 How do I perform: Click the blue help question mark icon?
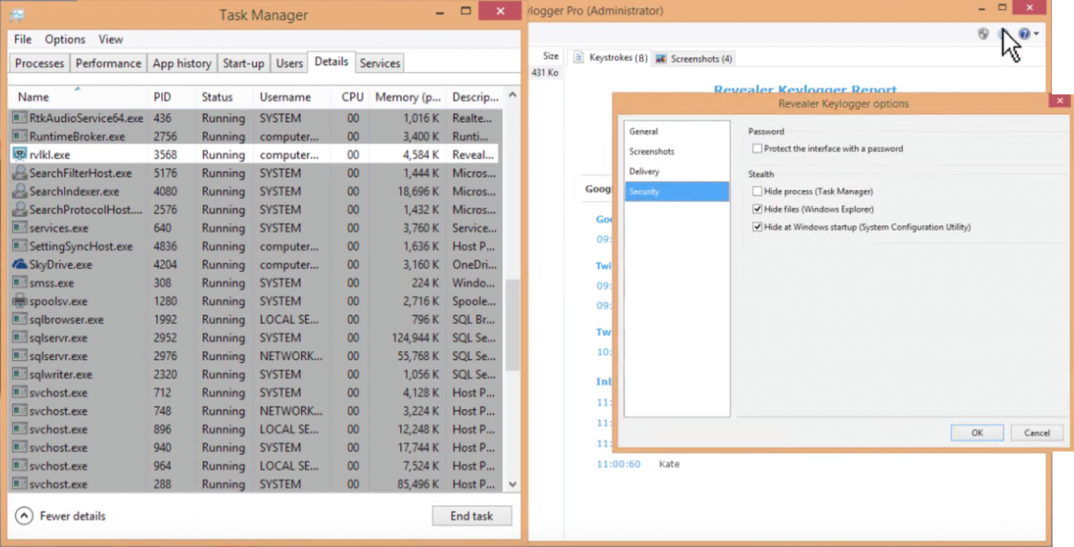coord(1024,34)
